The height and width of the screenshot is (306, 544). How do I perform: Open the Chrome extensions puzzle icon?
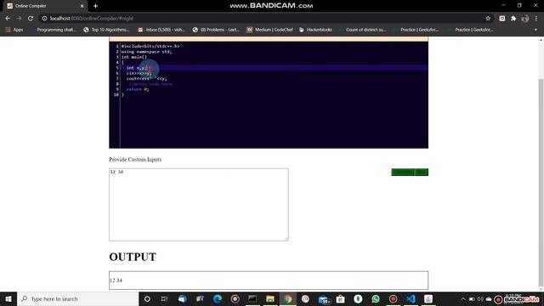pyautogui.click(x=513, y=19)
